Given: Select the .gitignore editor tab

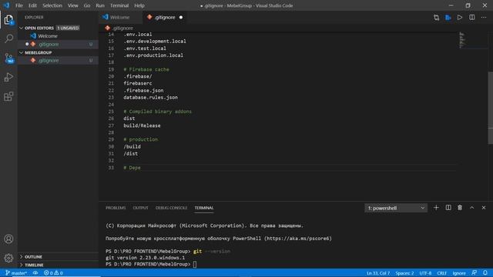Looking at the screenshot, I should pyautogui.click(x=165, y=17).
